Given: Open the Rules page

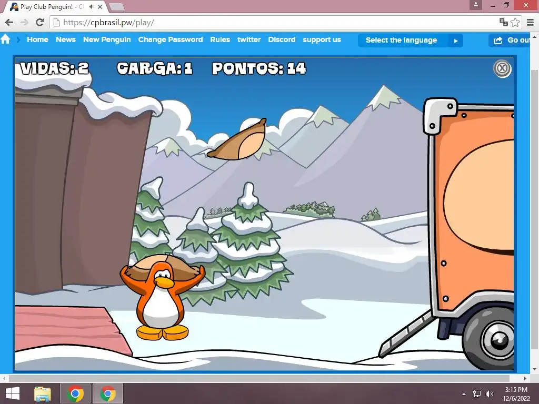Looking at the screenshot, I should pos(220,39).
